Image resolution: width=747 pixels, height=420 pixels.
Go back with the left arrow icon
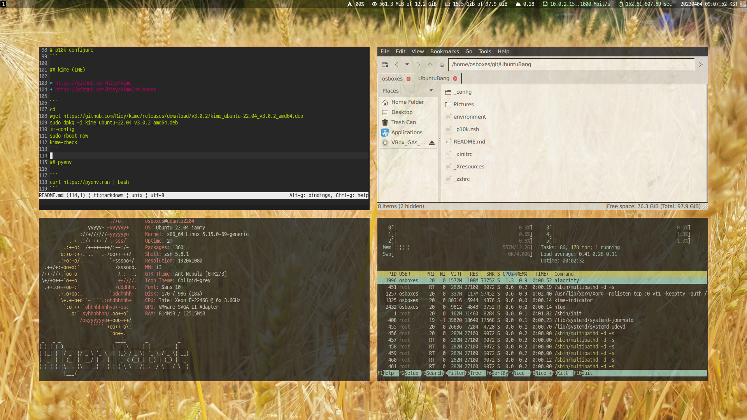pos(396,65)
